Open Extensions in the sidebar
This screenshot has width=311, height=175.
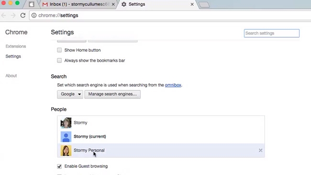pyautogui.click(x=16, y=46)
